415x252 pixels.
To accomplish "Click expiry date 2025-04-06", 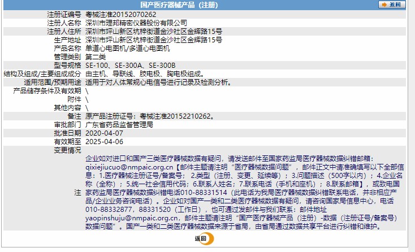I will 104,141.
